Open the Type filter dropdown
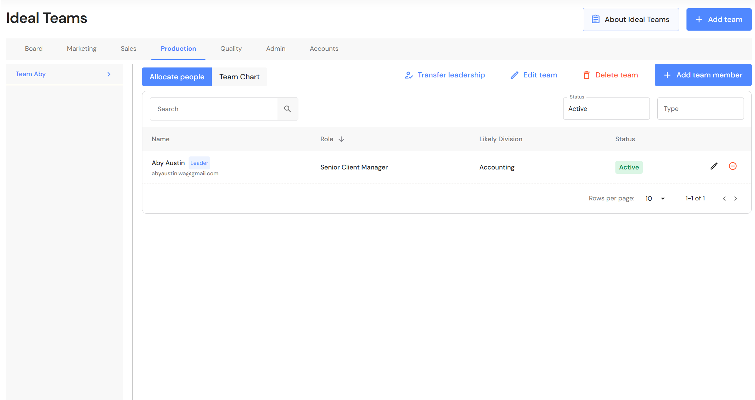Screen dimensions: 755x400 pos(700,109)
